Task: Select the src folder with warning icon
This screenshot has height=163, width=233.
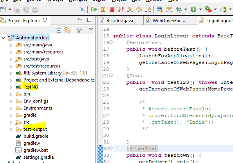Action: 26,122
